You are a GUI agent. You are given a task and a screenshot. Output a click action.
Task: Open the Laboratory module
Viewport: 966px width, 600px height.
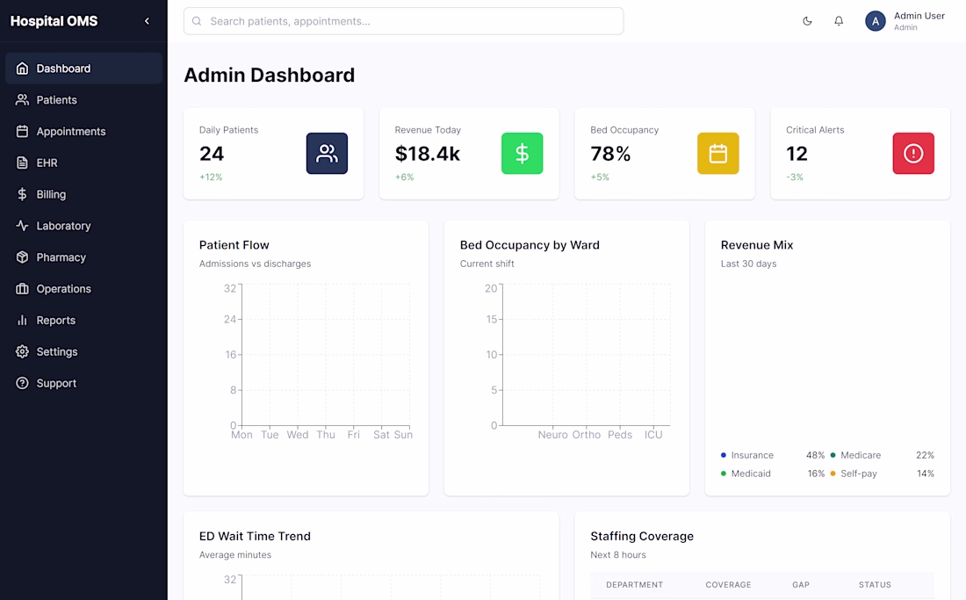point(83,226)
